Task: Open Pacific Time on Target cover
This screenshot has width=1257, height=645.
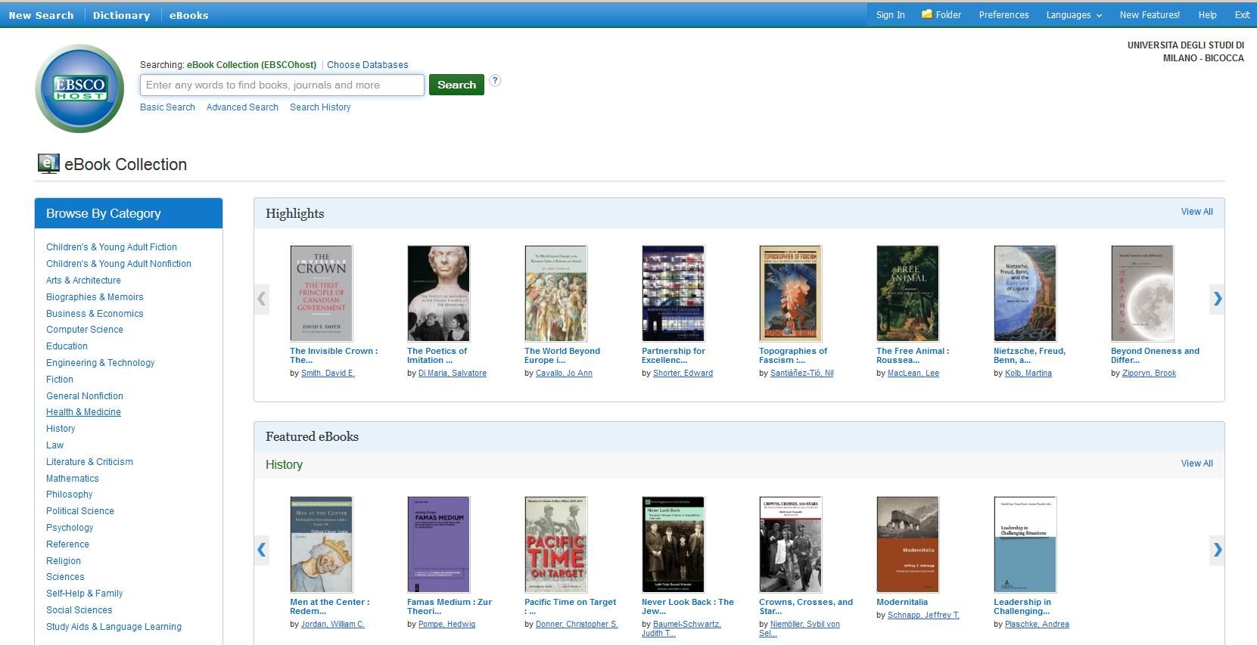Action: pyautogui.click(x=556, y=544)
